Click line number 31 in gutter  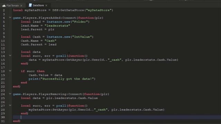click(x=3, y=121)
